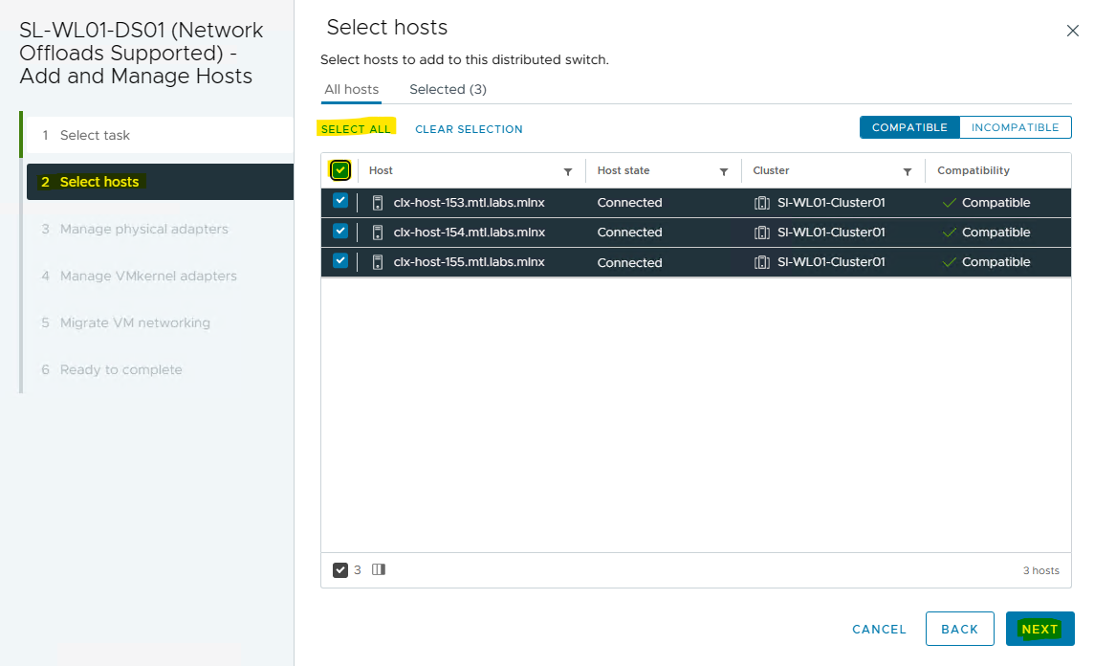Screen dimensions: 1094x666
Task: Click host icon for clx-host-155.mtl.labs.mlnx
Action: (378, 262)
